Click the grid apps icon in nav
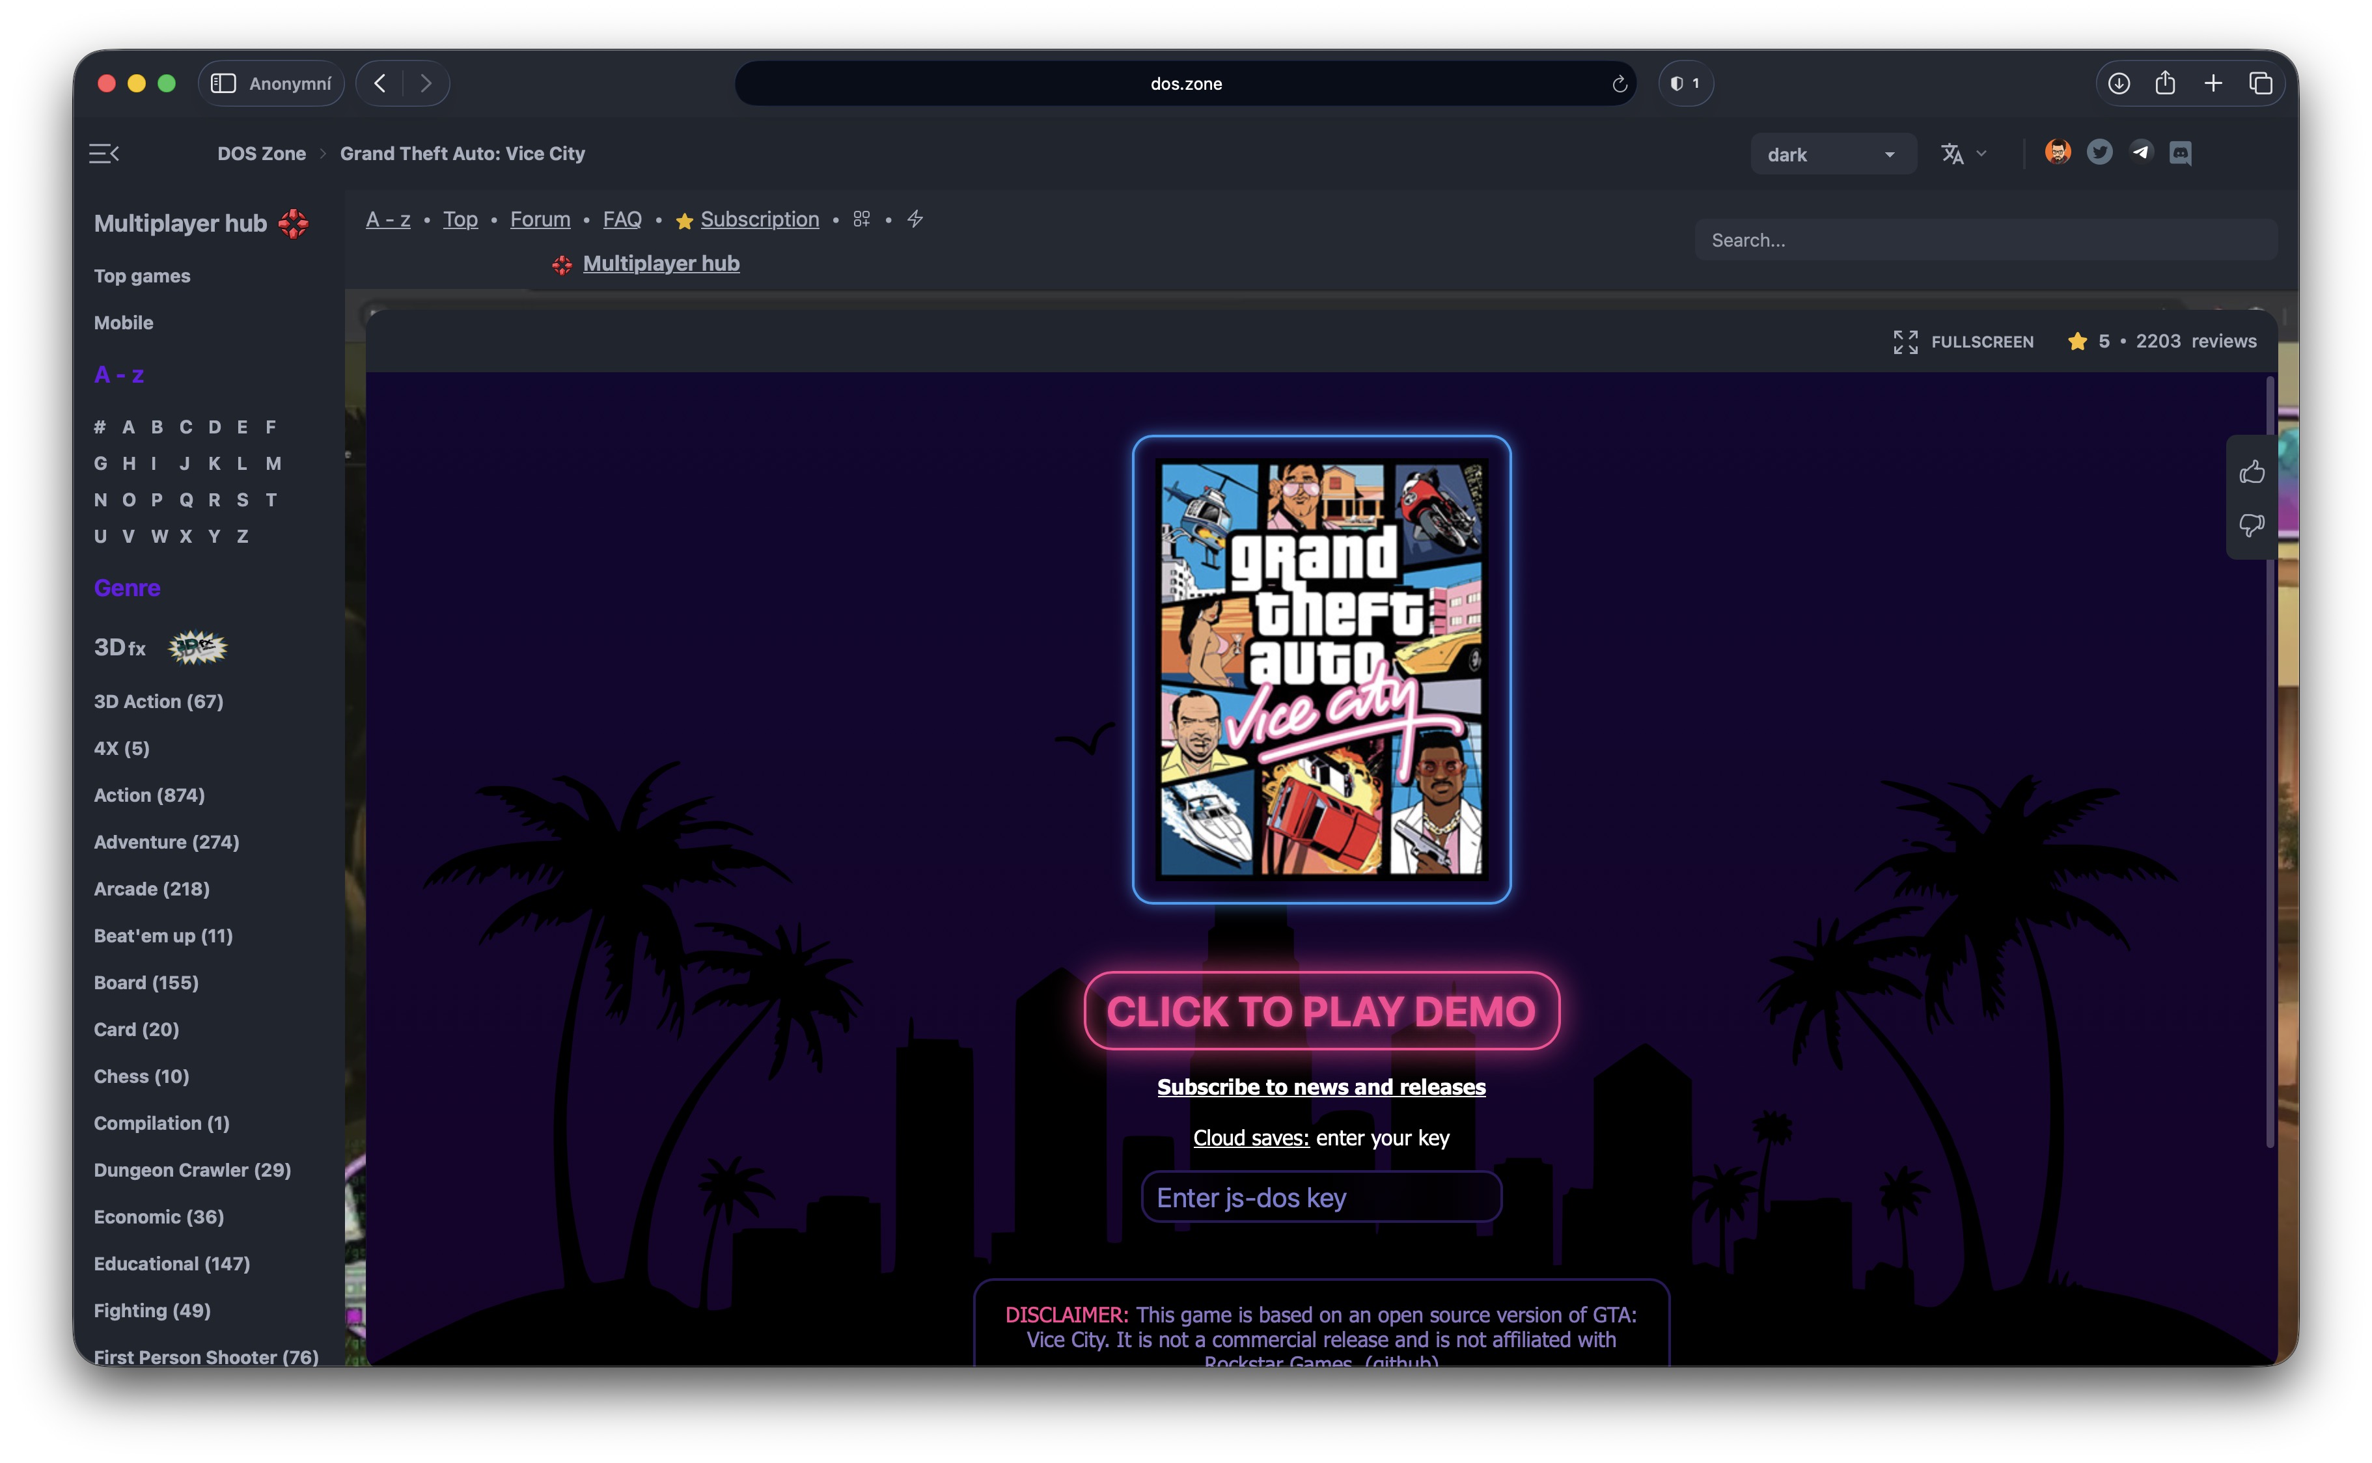This screenshot has height=1463, width=2372. click(x=861, y=219)
